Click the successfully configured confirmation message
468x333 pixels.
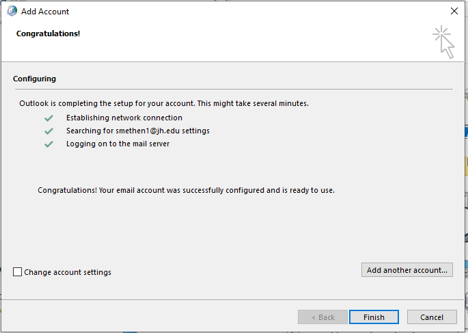(x=186, y=190)
